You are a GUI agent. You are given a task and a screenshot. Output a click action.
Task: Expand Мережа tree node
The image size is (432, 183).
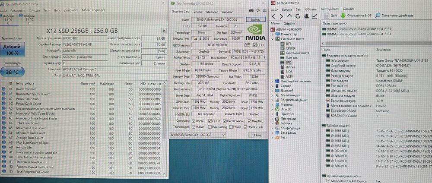point(273,104)
